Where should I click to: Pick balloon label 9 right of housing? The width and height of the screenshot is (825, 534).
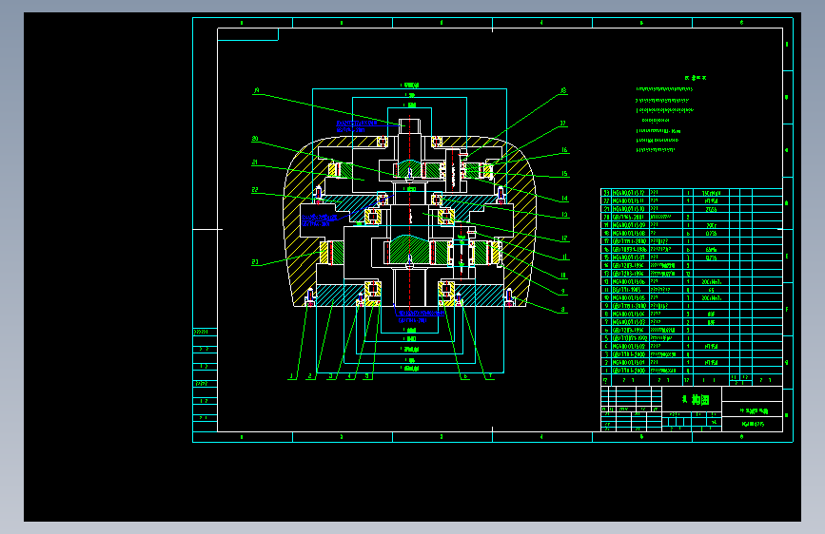click(563, 291)
